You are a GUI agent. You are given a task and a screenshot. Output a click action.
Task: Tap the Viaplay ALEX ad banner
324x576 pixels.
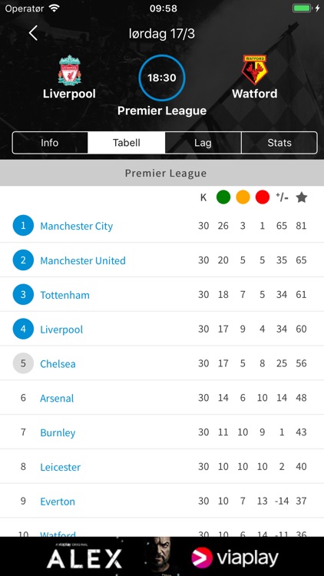(x=162, y=556)
